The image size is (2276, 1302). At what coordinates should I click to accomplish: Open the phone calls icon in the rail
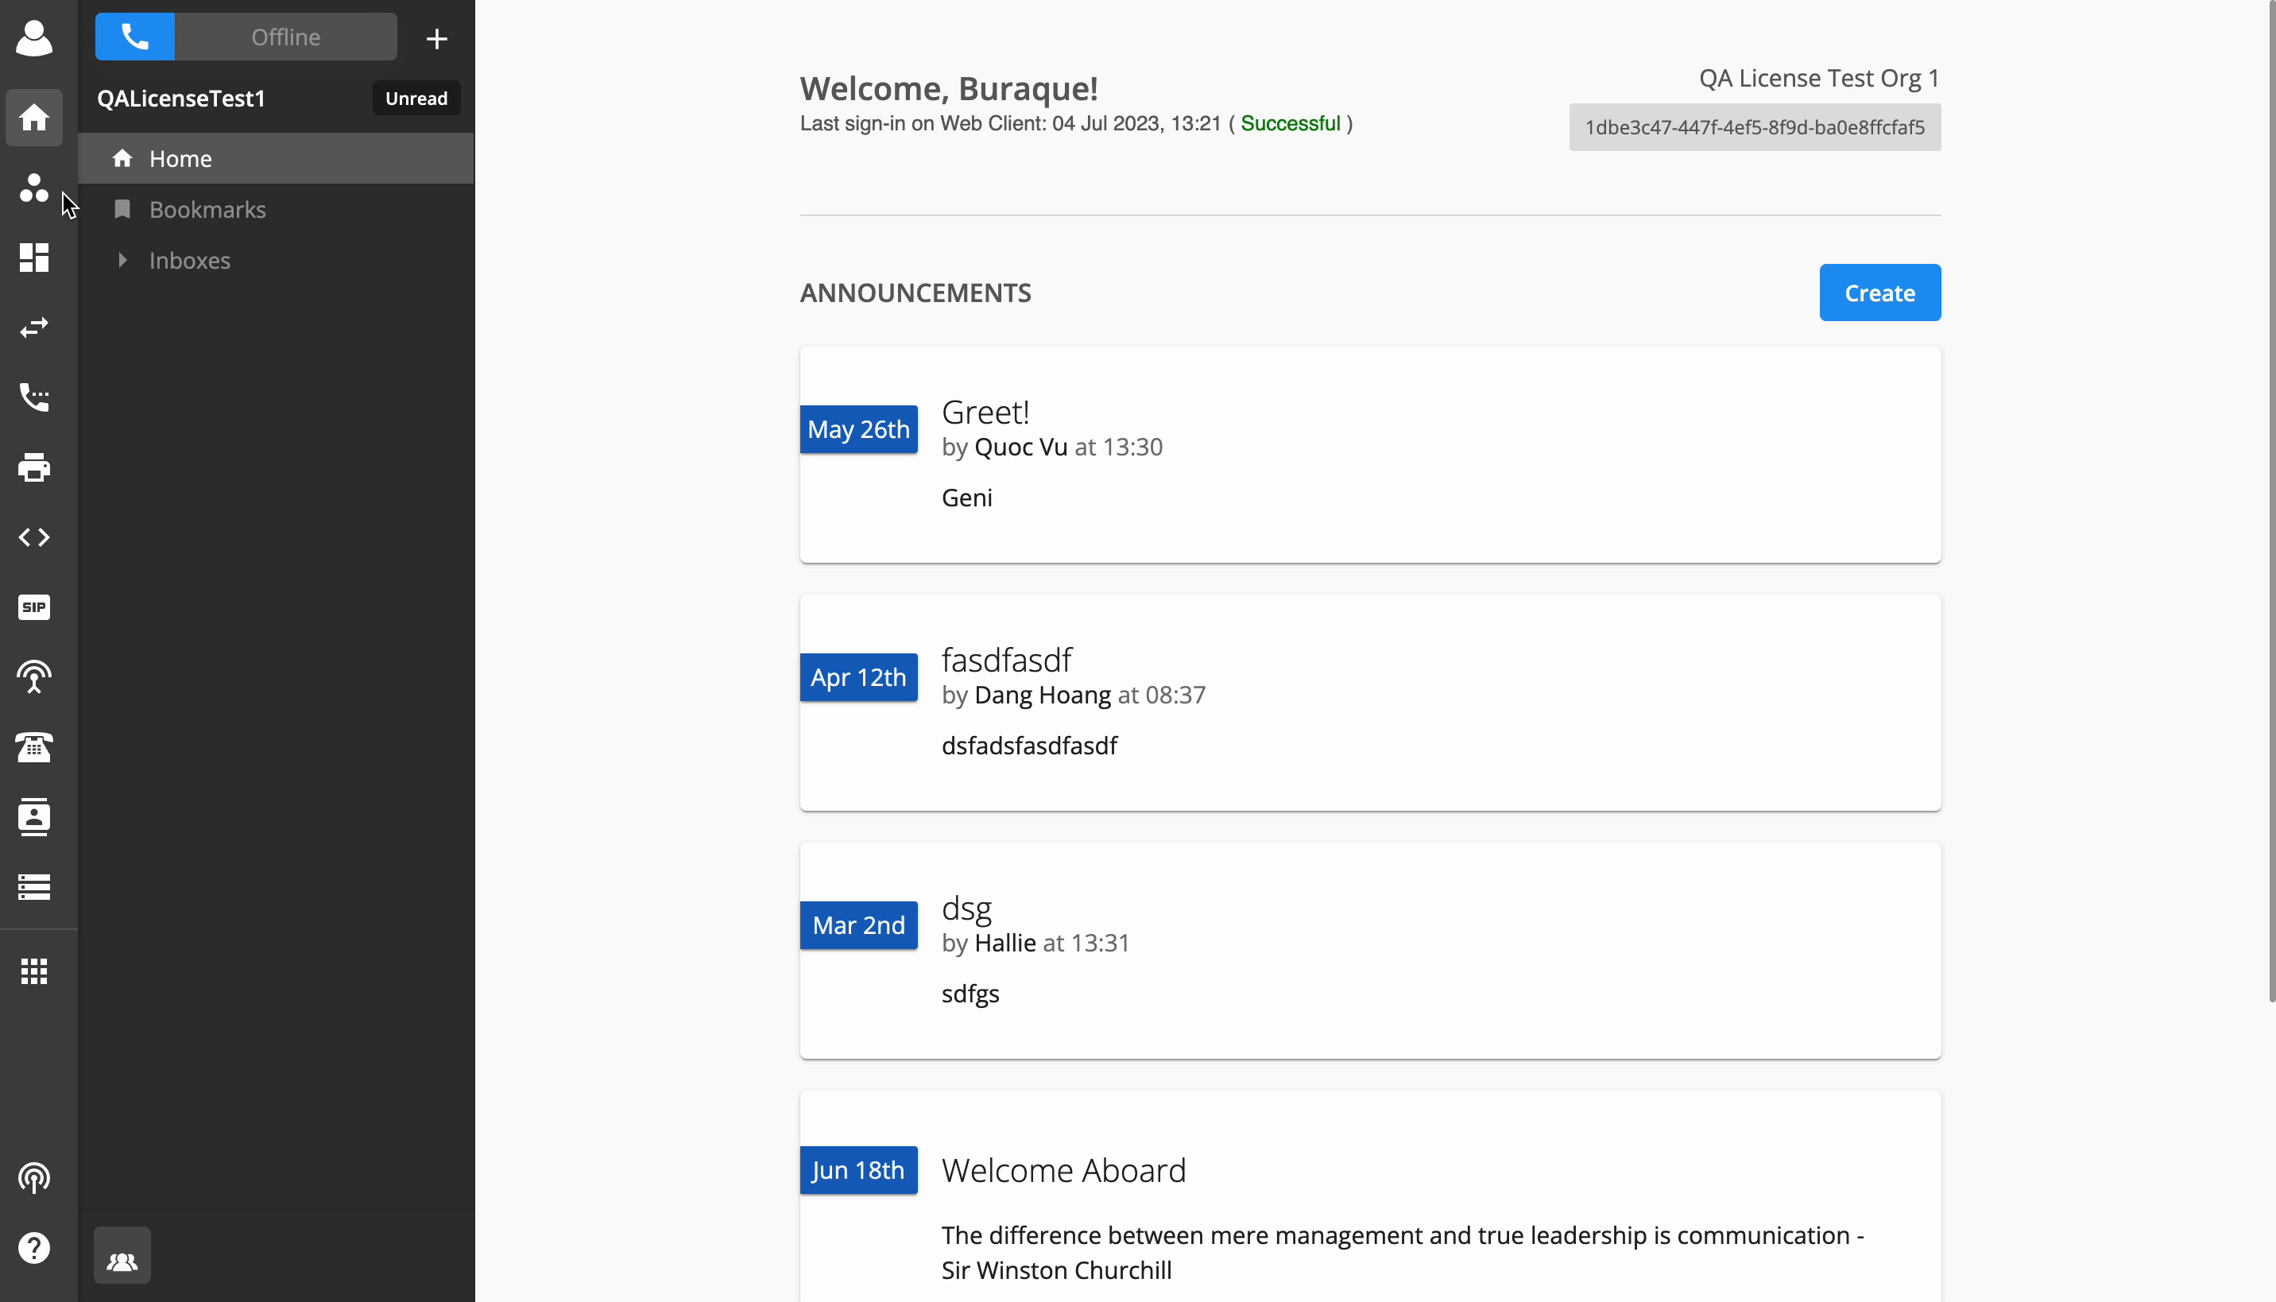coord(34,397)
